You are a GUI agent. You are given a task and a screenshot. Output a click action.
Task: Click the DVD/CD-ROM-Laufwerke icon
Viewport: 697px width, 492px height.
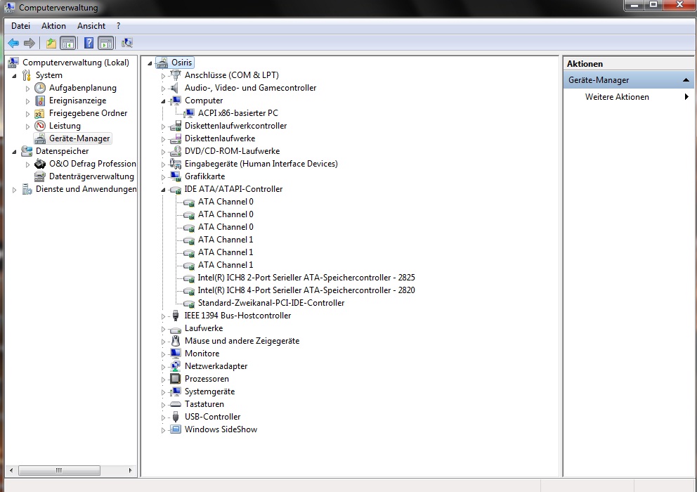tap(176, 151)
